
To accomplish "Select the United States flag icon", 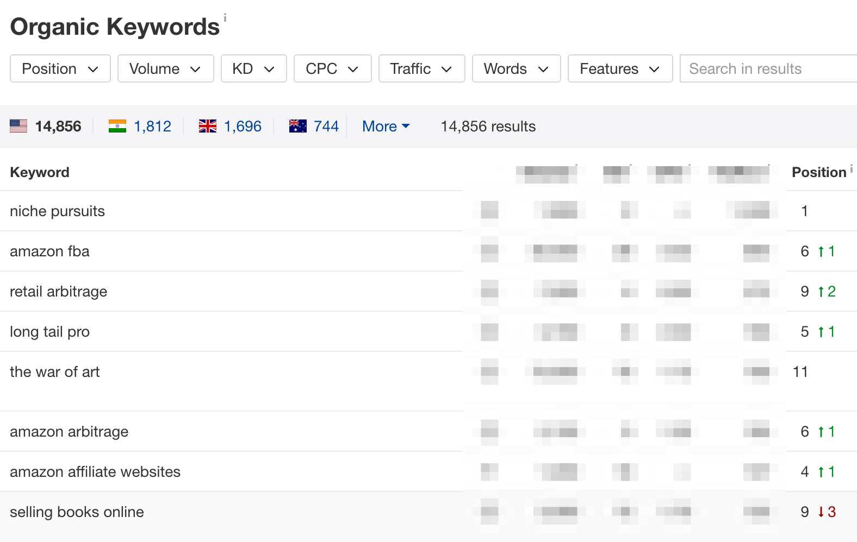I will click(18, 126).
